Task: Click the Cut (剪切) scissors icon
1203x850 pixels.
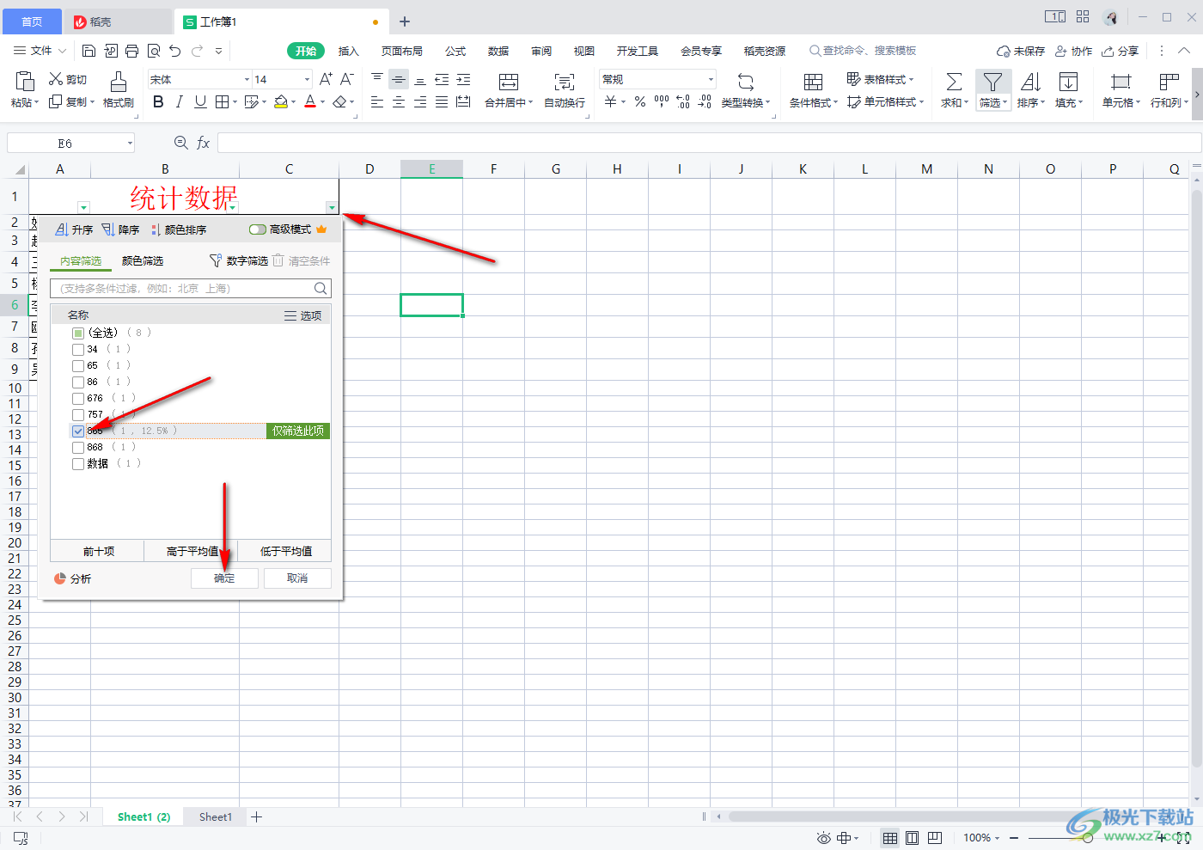Action: tap(56, 79)
